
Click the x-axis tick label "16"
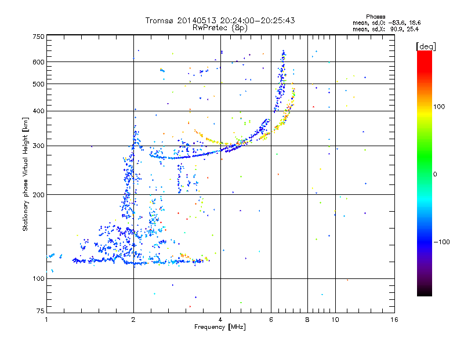[x=394, y=320]
